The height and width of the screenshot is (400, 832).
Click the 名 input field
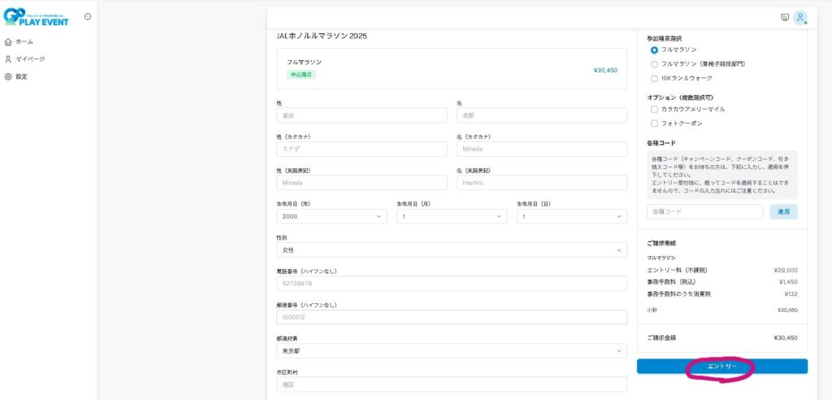click(542, 115)
